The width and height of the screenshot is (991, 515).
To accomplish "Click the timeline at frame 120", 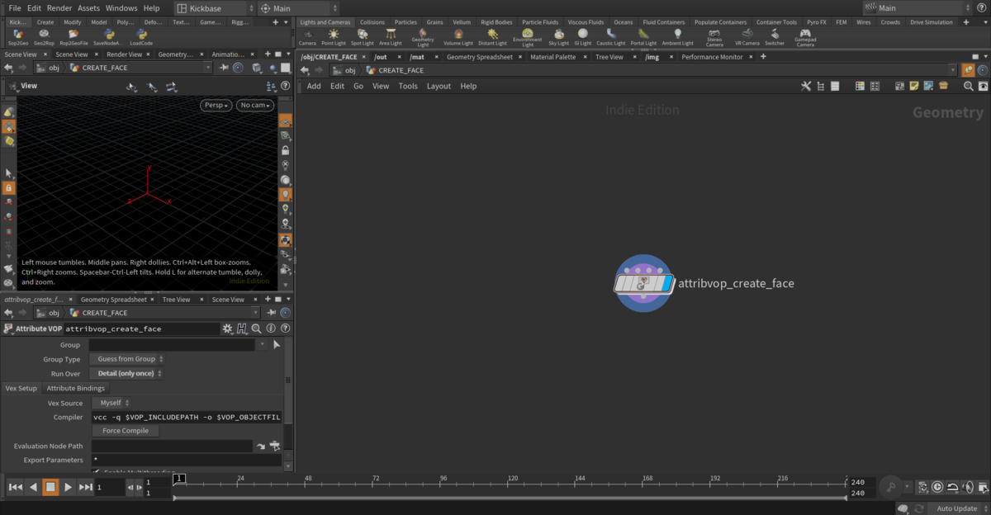I will (x=512, y=481).
